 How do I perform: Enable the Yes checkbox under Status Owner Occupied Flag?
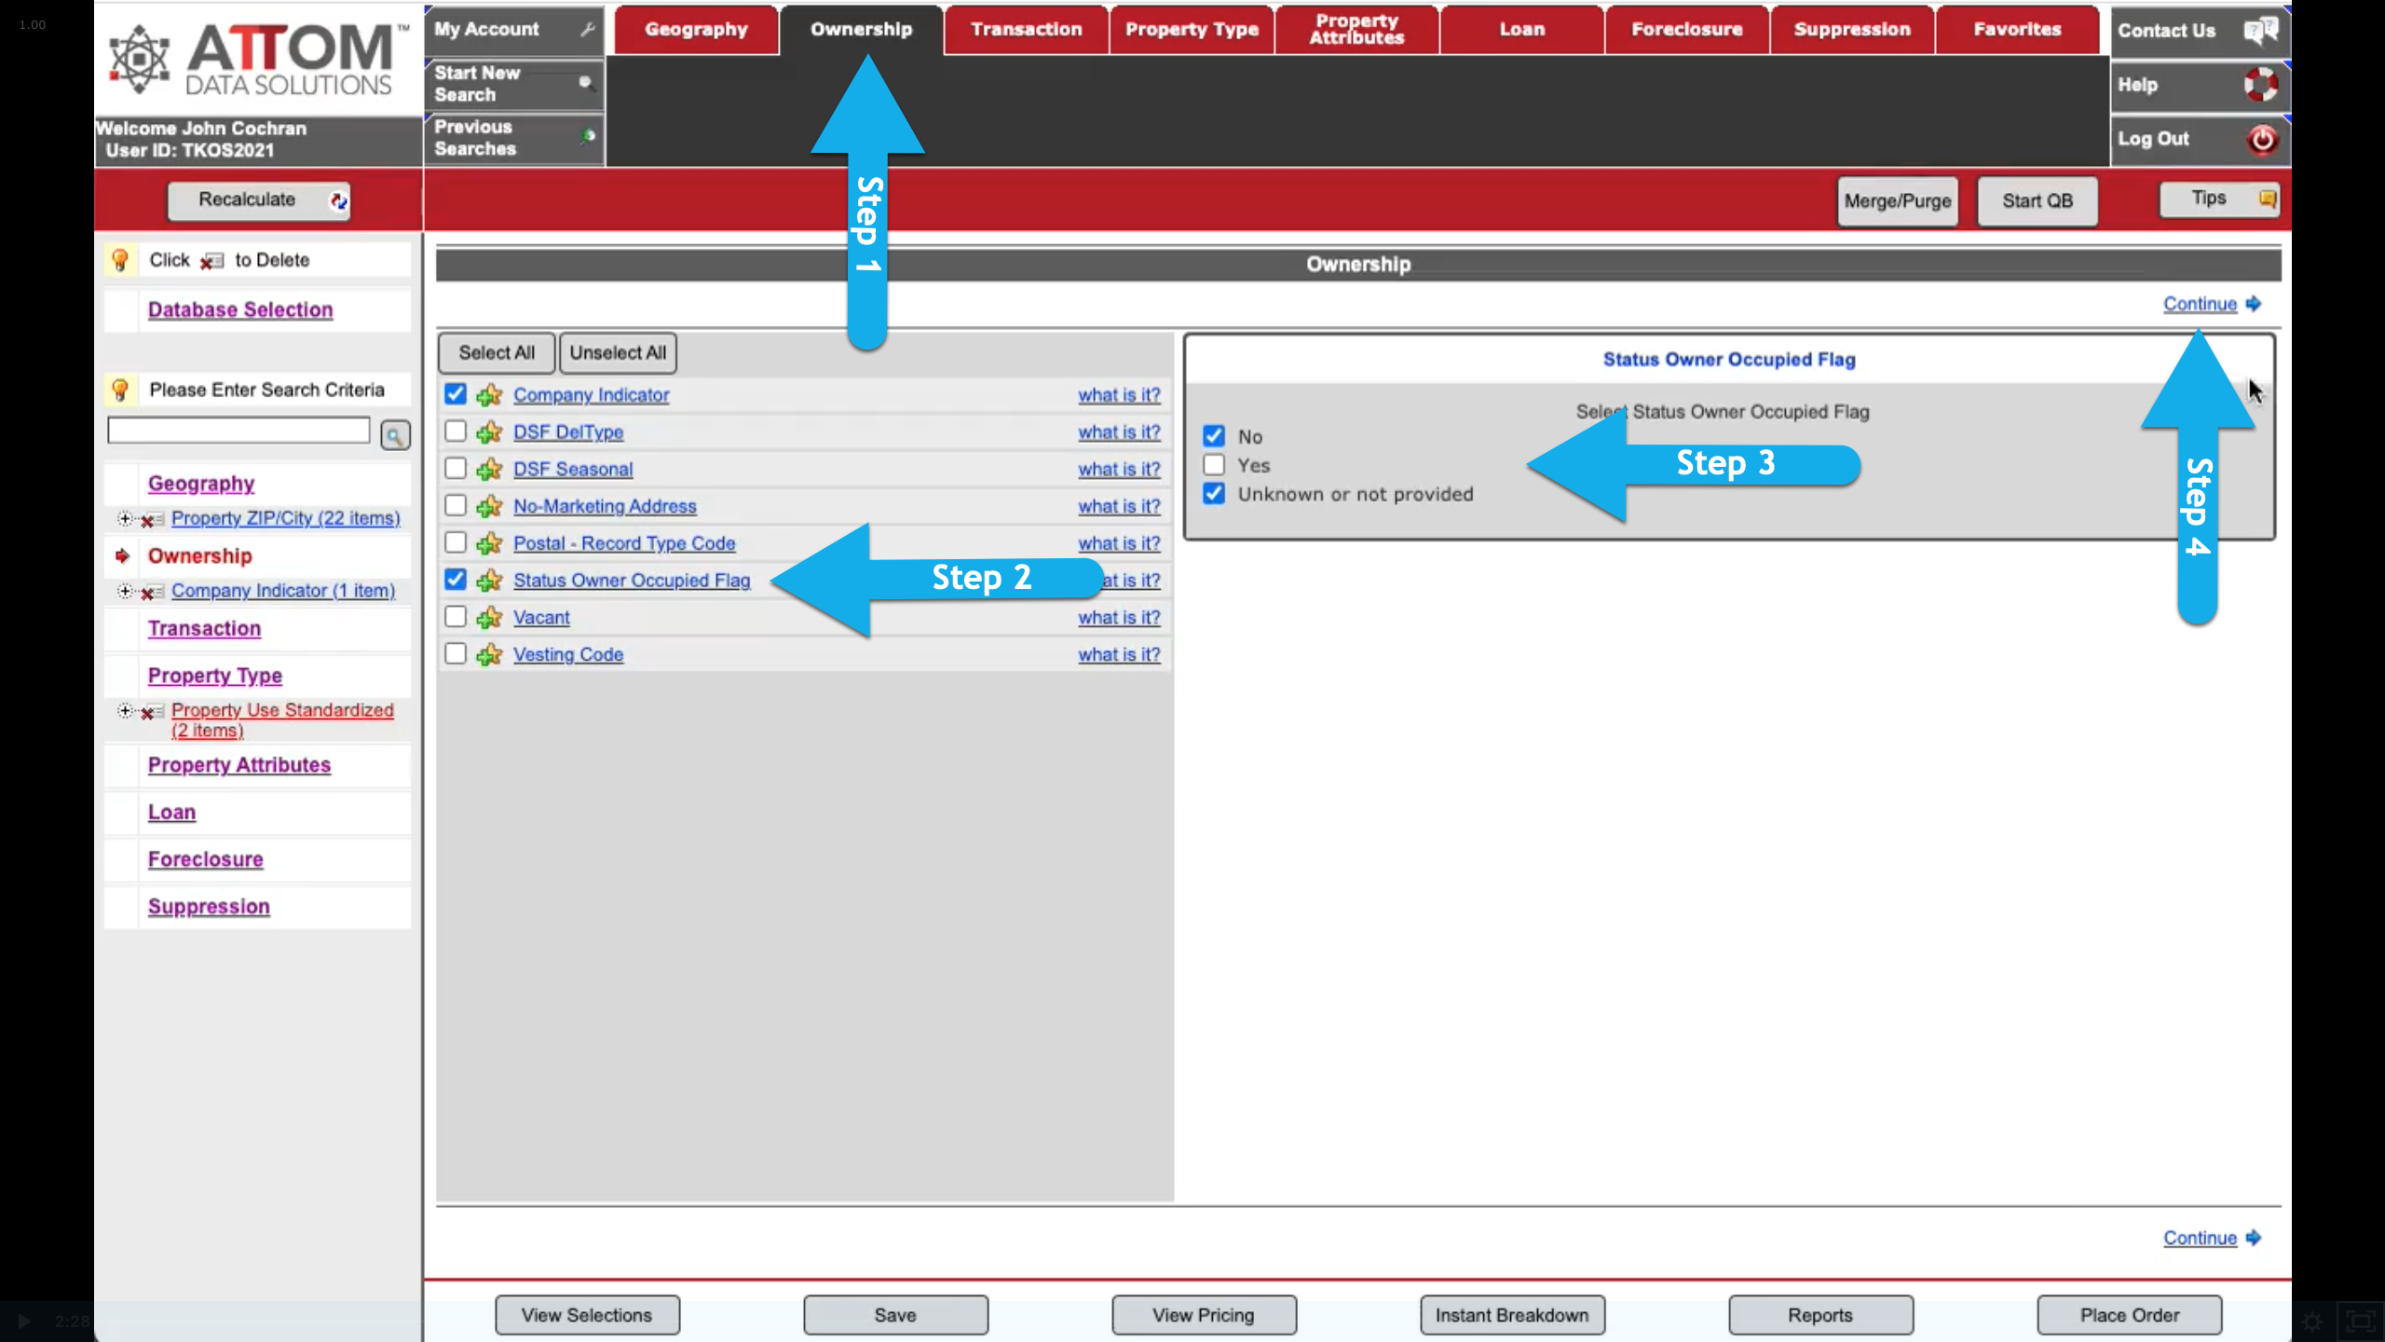[1212, 464]
